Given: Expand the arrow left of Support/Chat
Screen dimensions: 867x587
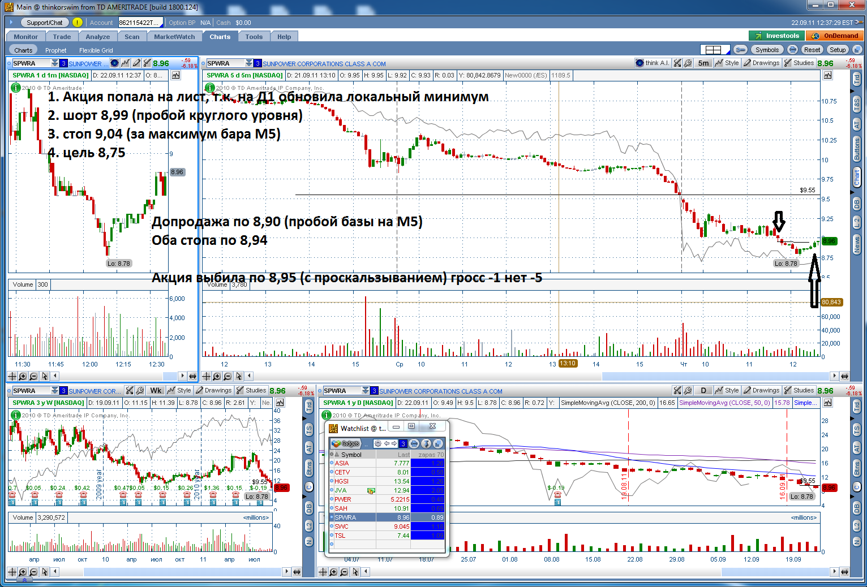Looking at the screenshot, I should click(x=11, y=23).
